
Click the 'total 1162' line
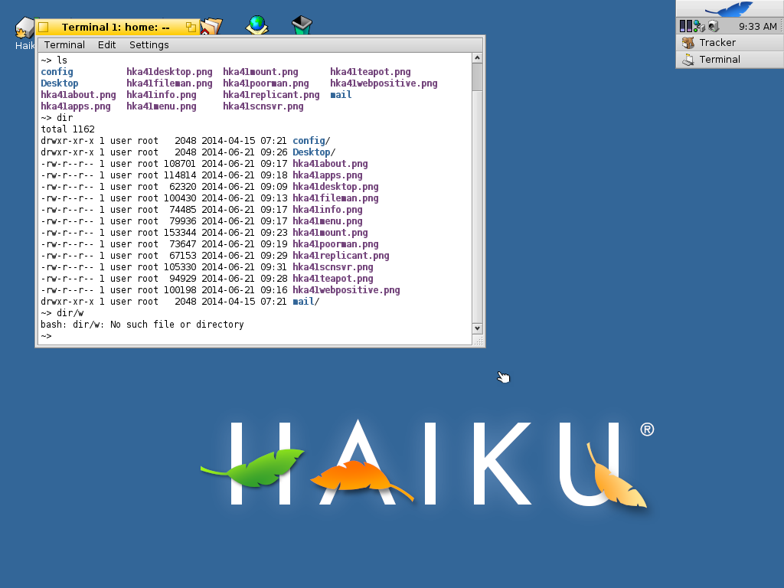pyautogui.click(x=67, y=129)
